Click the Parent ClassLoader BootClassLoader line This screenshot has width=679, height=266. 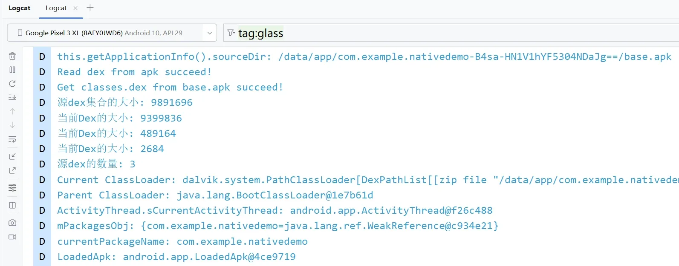pyautogui.click(x=215, y=195)
